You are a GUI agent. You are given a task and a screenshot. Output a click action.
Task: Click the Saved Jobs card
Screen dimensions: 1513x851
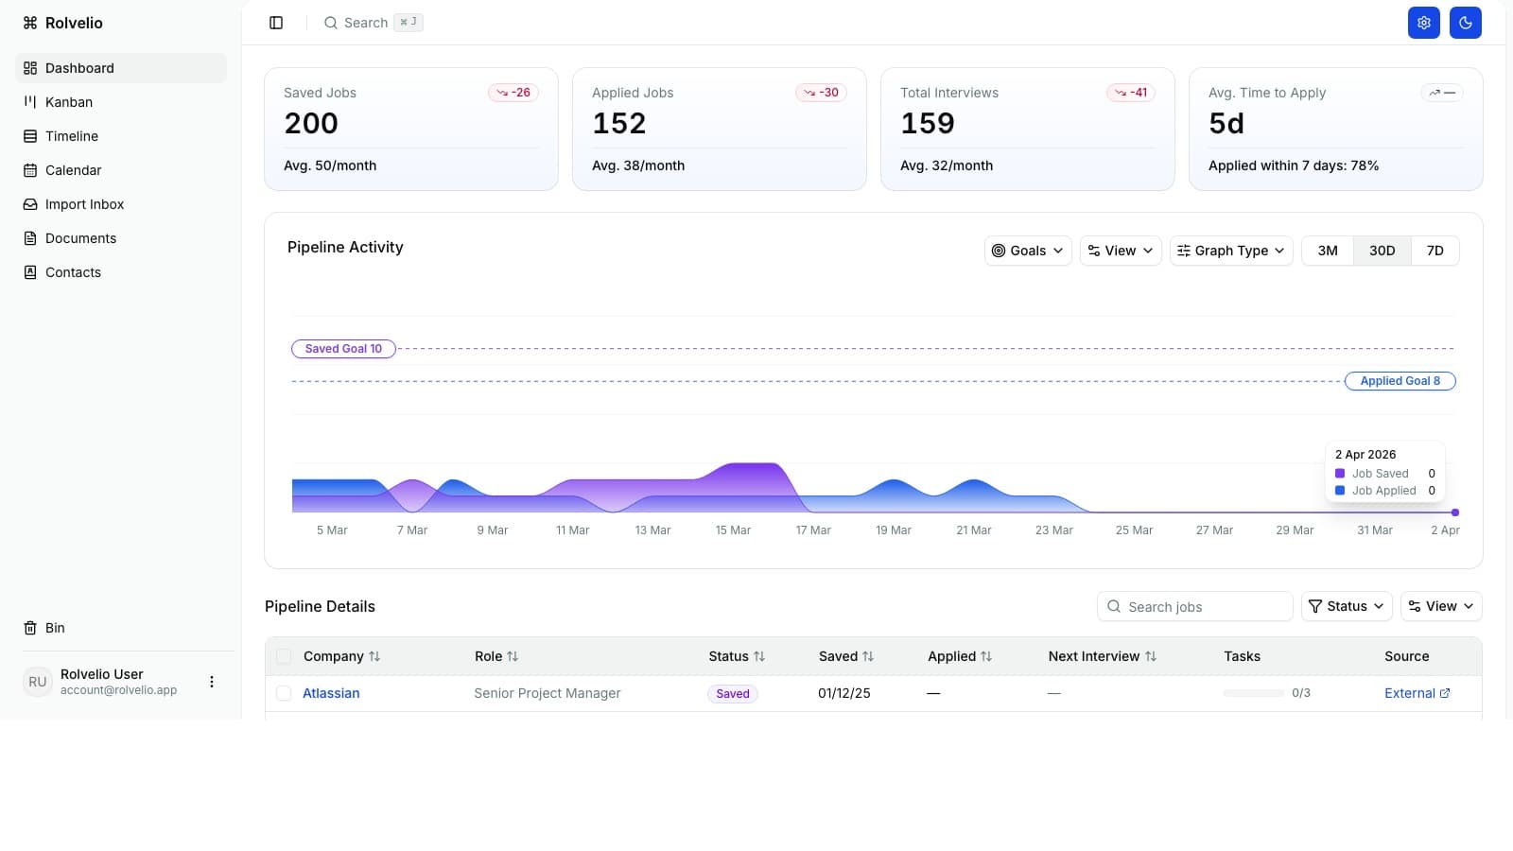click(411, 129)
